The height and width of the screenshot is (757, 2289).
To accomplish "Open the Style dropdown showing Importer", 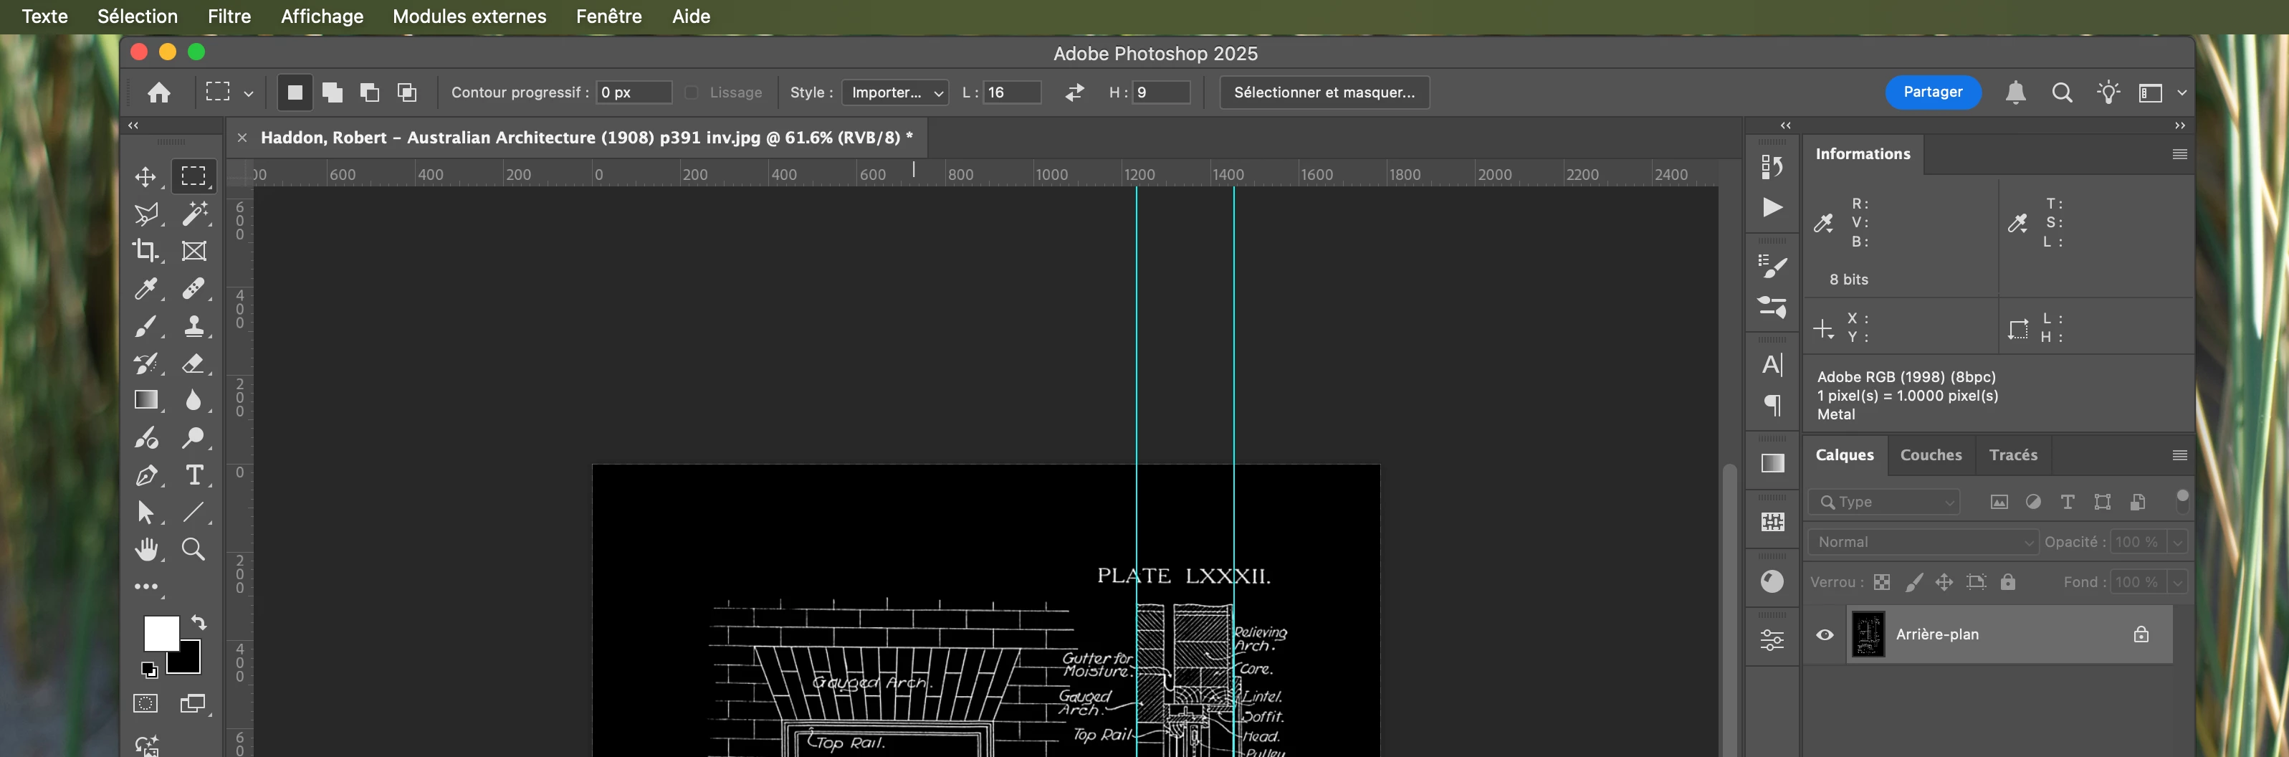I will (895, 92).
